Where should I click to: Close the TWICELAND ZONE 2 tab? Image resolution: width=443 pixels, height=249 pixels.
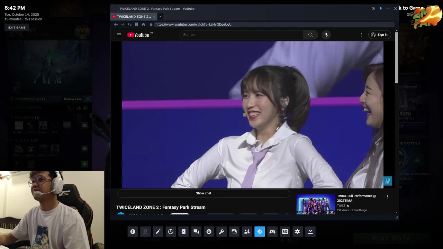[x=154, y=17]
